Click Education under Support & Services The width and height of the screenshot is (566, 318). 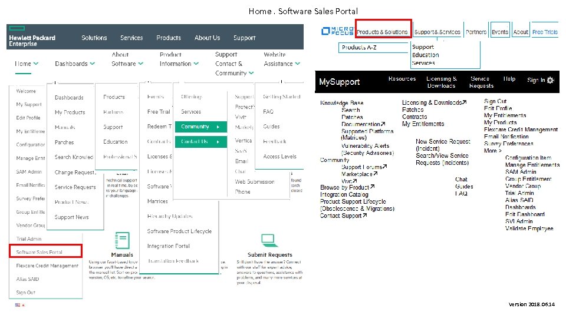pos(426,55)
